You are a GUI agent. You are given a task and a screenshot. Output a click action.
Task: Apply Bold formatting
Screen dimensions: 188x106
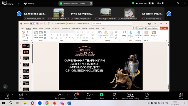[x=52, y=35]
